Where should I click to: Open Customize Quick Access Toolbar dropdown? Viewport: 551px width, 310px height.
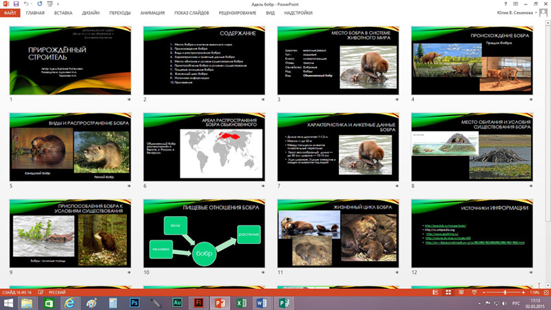[59, 3]
